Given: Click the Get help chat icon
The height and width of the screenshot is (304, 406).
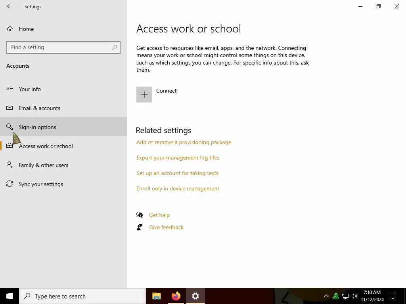Looking at the screenshot, I should (x=140, y=215).
